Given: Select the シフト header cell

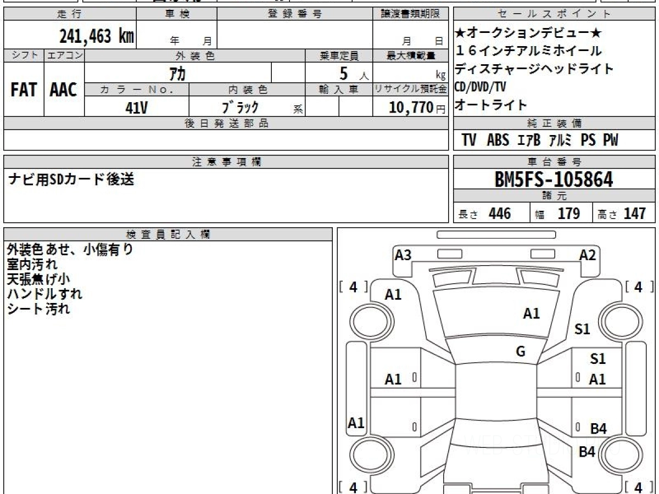Looking at the screenshot, I should [x=24, y=55].
